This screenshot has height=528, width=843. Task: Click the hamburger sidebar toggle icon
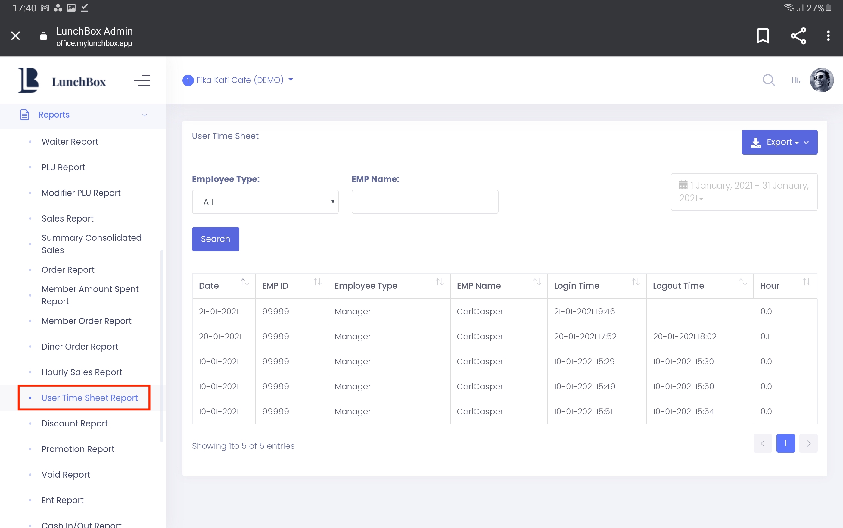click(x=142, y=80)
